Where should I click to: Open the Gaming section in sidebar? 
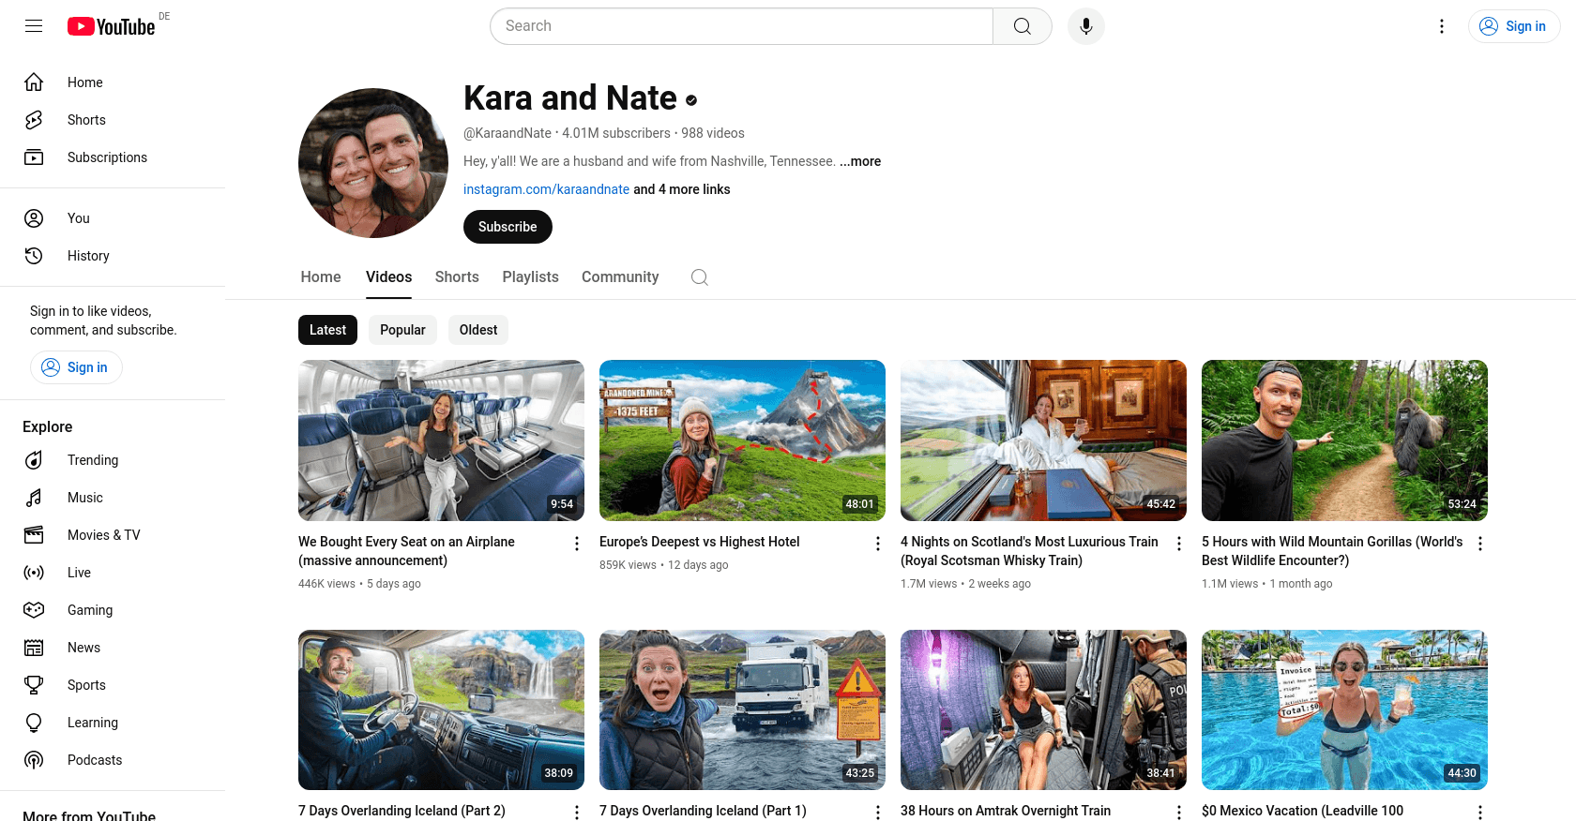coord(89,610)
